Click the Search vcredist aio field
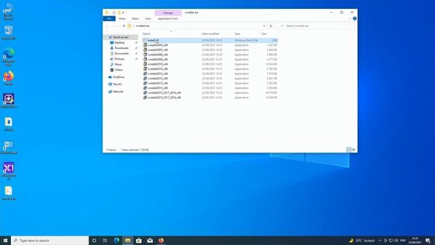 click(315, 26)
